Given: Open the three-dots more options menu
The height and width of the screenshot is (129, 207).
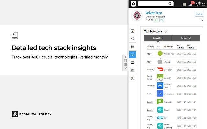Looking at the screenshot, I should pos(202,20).
